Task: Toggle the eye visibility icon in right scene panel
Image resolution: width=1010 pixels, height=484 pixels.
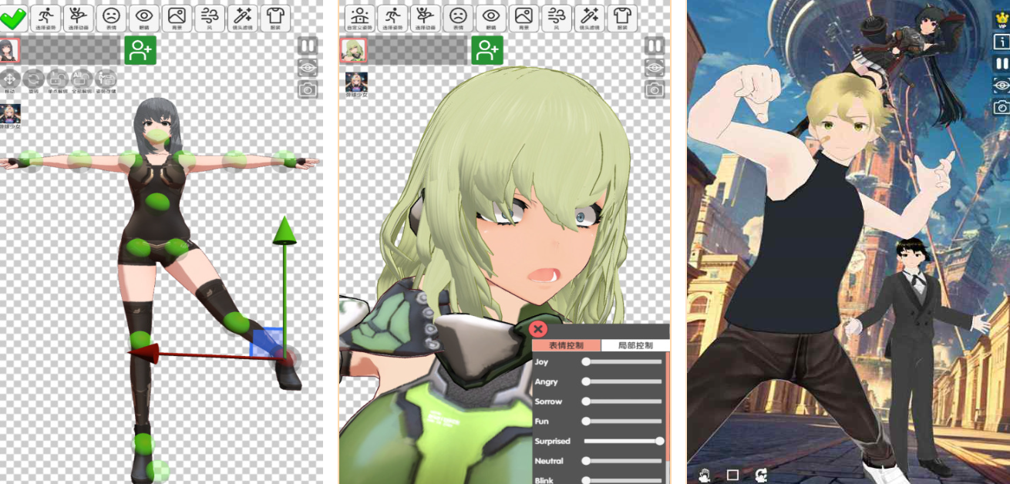Action: 1002,85
